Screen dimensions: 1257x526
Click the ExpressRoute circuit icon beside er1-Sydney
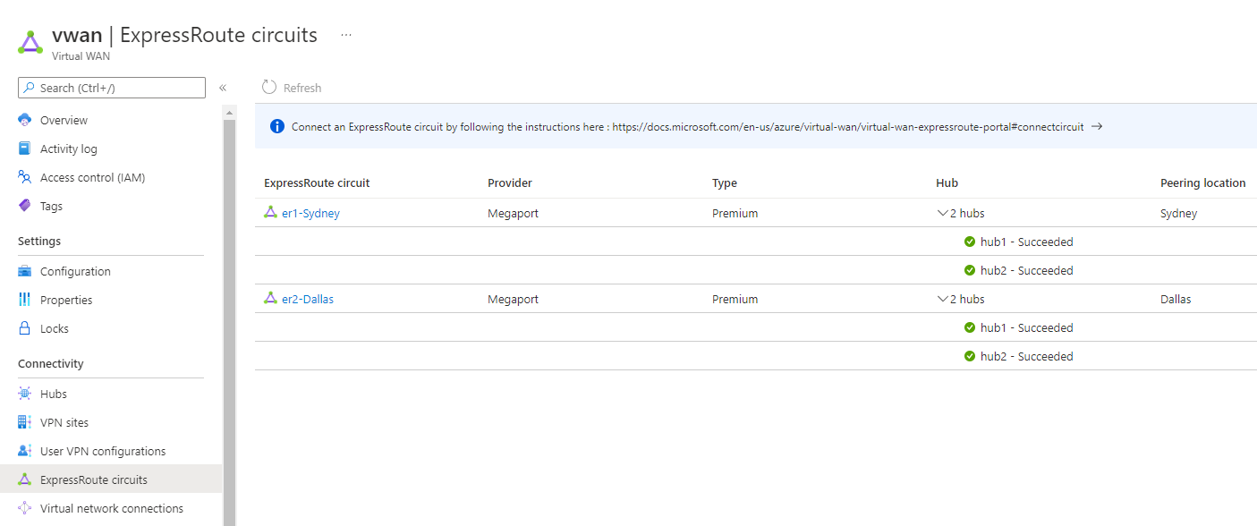[268, 213]
